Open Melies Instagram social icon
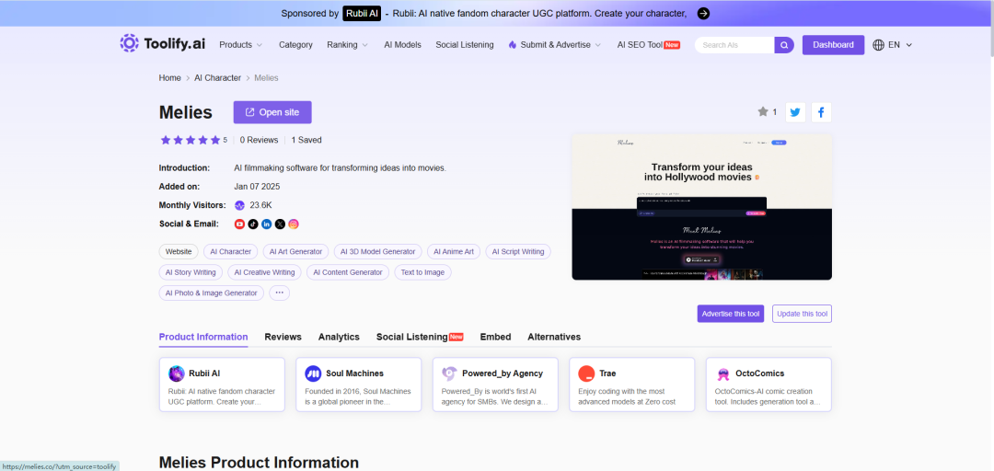This screenshot has width=994, height=471. pyautogui.click(x=294, y=224)
